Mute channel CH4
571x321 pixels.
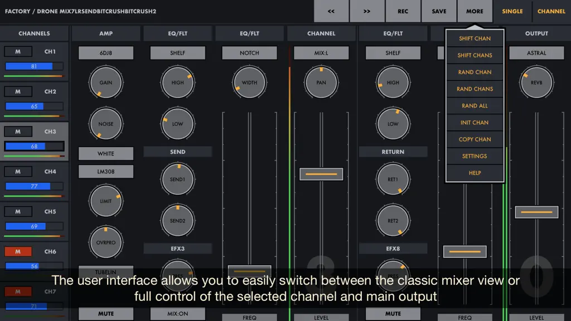[18, 172]
